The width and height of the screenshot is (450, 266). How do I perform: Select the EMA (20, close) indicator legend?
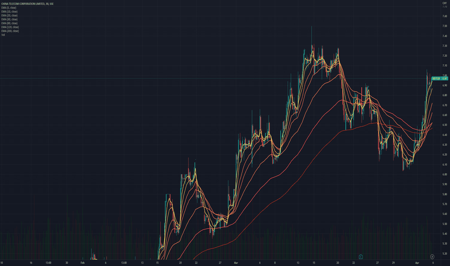[x=10, y=15]
